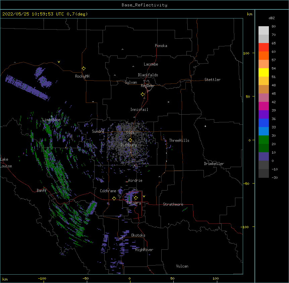
Task: Click the yellow diamond marker above Calgary label
Action: point(136,198)
